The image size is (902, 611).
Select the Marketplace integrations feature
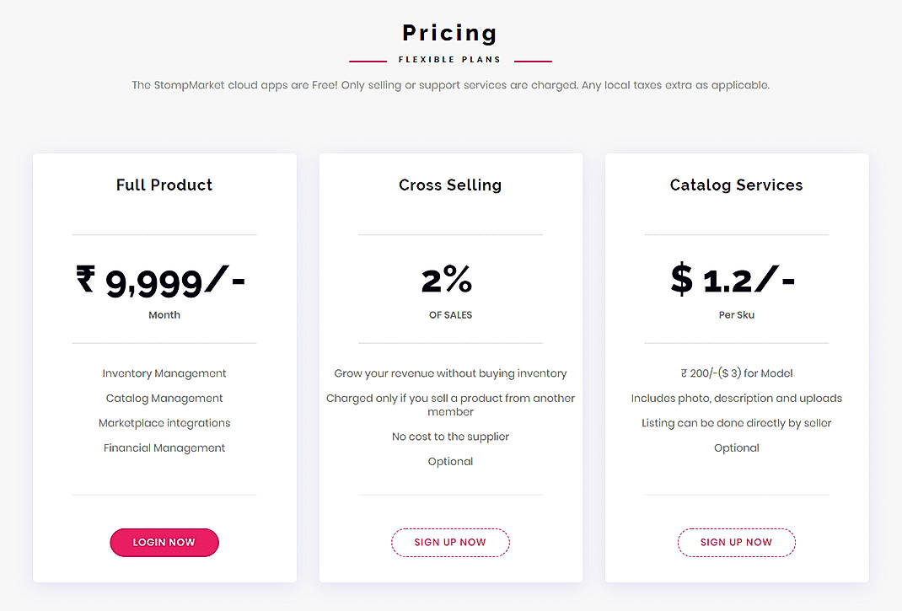[164, 423]
